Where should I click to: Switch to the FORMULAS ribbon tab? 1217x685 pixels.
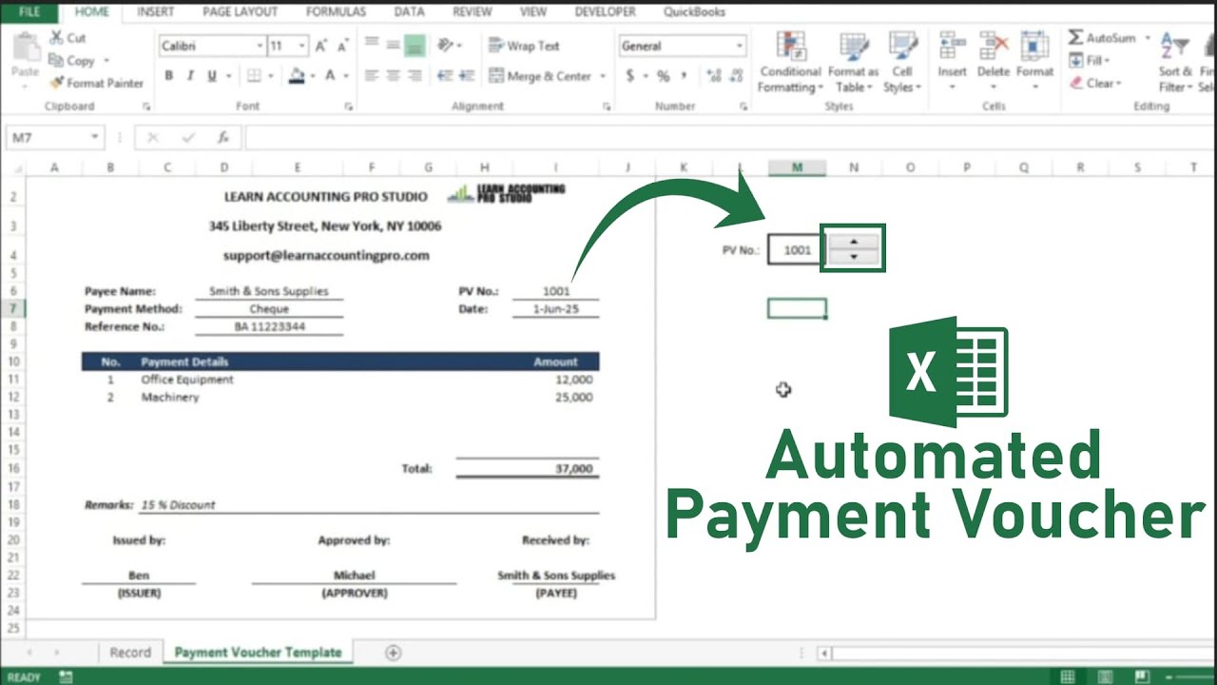coord(335,12)
